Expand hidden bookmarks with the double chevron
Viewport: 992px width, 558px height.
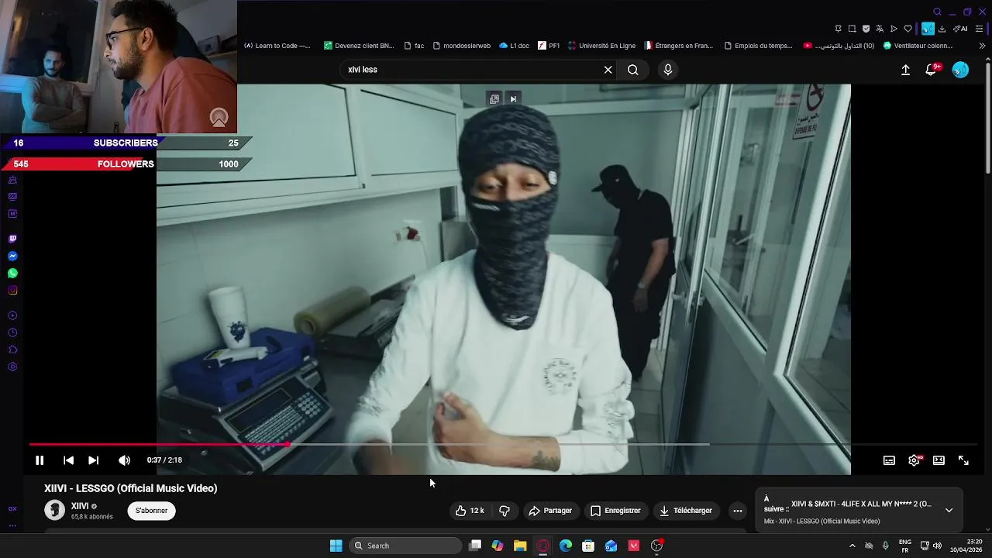coord(982,46)
